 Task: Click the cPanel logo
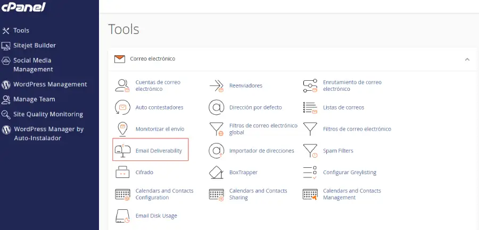pyautogui.click(x=23, y=7)
